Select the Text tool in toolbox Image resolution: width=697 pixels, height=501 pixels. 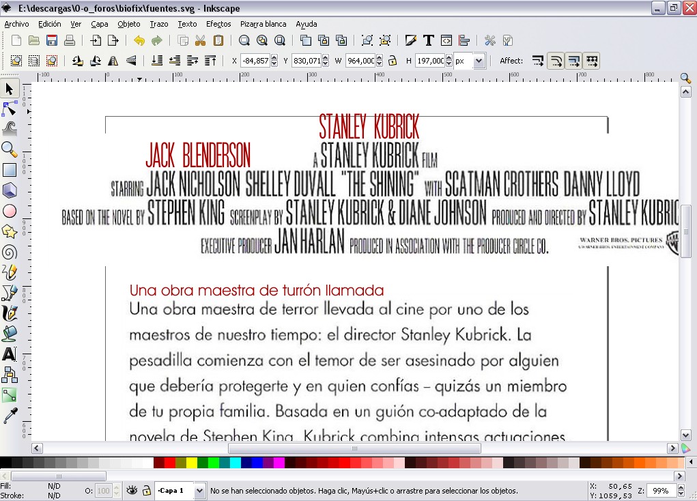(x=10, y=354)
